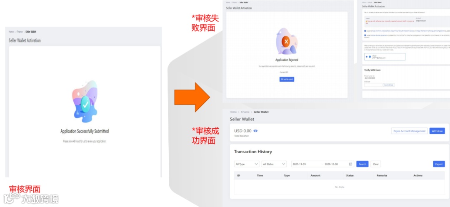Go to Home breadcrumb above Seller Wallet title
This screenshot has width=450, height=207.
(x=233, y=112)
